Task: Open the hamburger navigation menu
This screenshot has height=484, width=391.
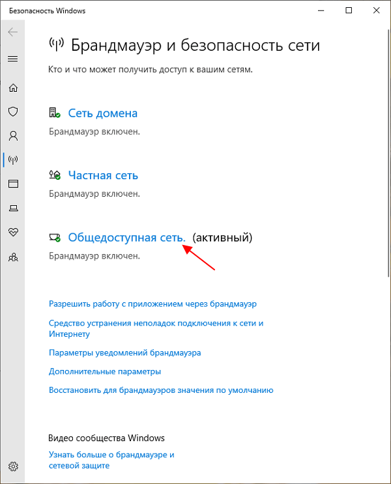Action: tap(12, 59)
